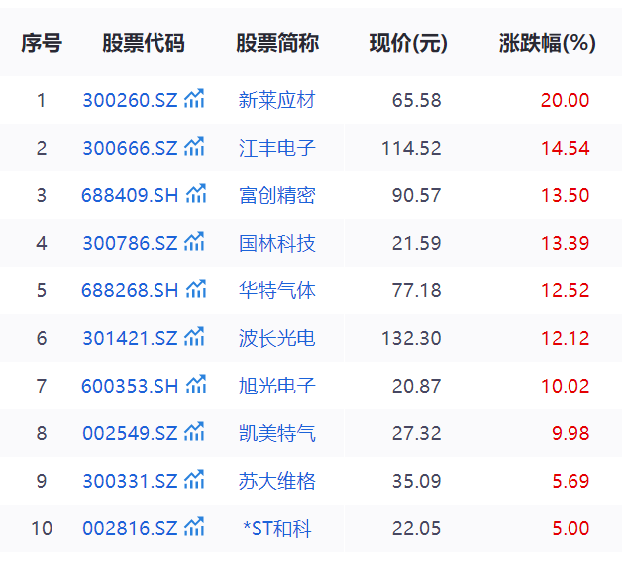Click the chart icon beside 300260.SZ
The image size is (622, 562).
(x=195, y=99)
